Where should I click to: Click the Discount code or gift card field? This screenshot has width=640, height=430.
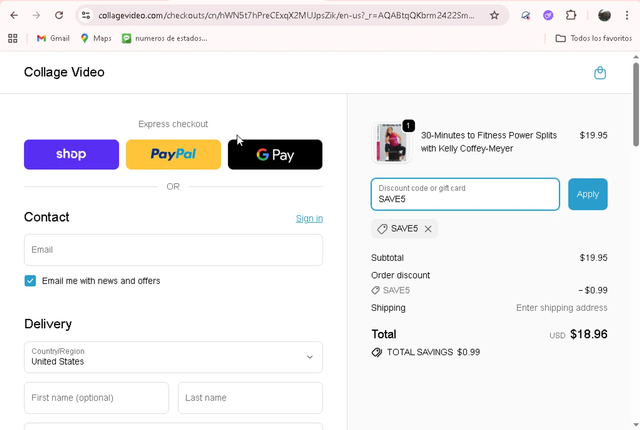pos(465,194)
